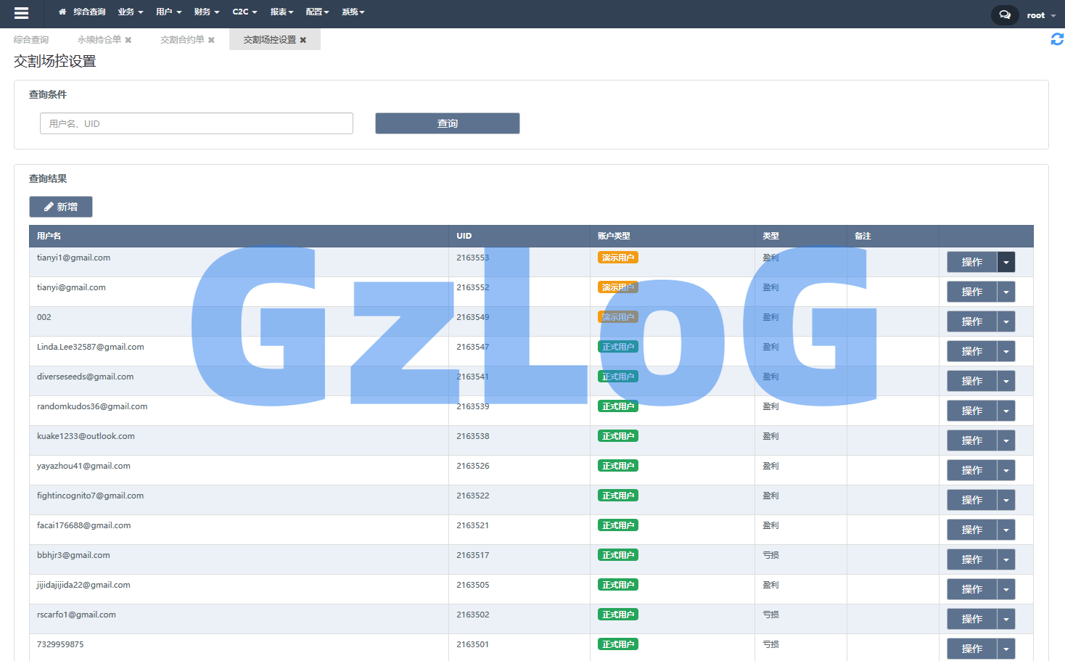The image size is (1065, 661).
Task: Open the chat messages icon
Action: point(1004,15)
